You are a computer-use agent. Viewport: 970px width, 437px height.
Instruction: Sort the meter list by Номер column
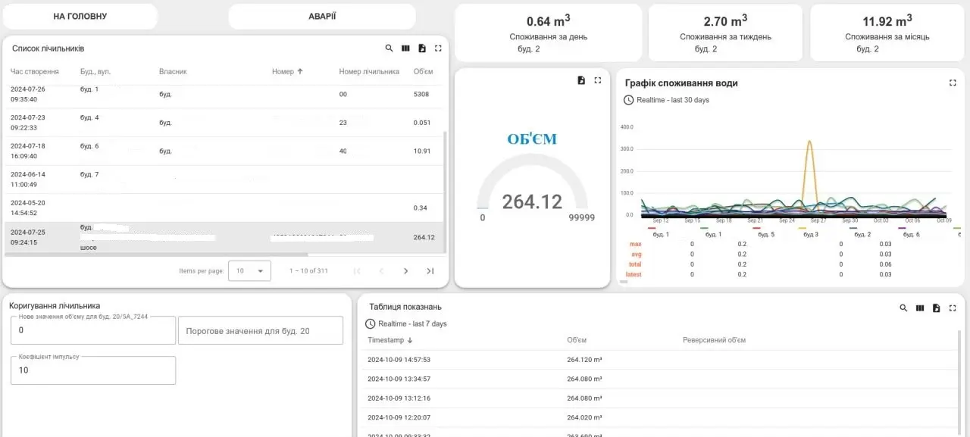click(283, 72)
